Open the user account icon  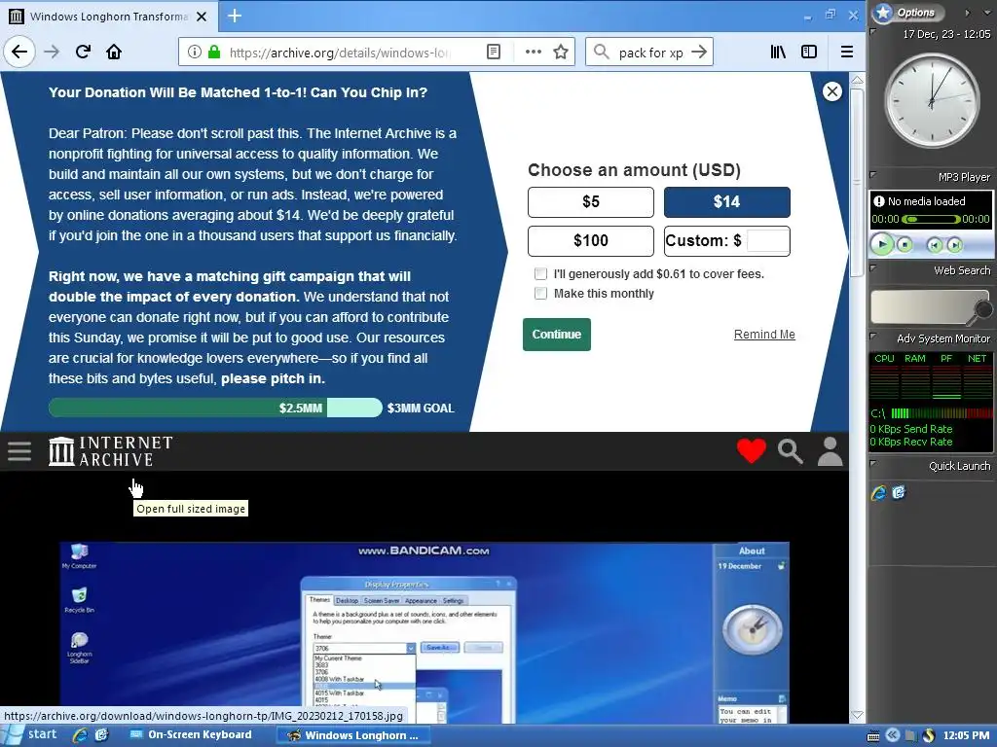tap(830, 451)
